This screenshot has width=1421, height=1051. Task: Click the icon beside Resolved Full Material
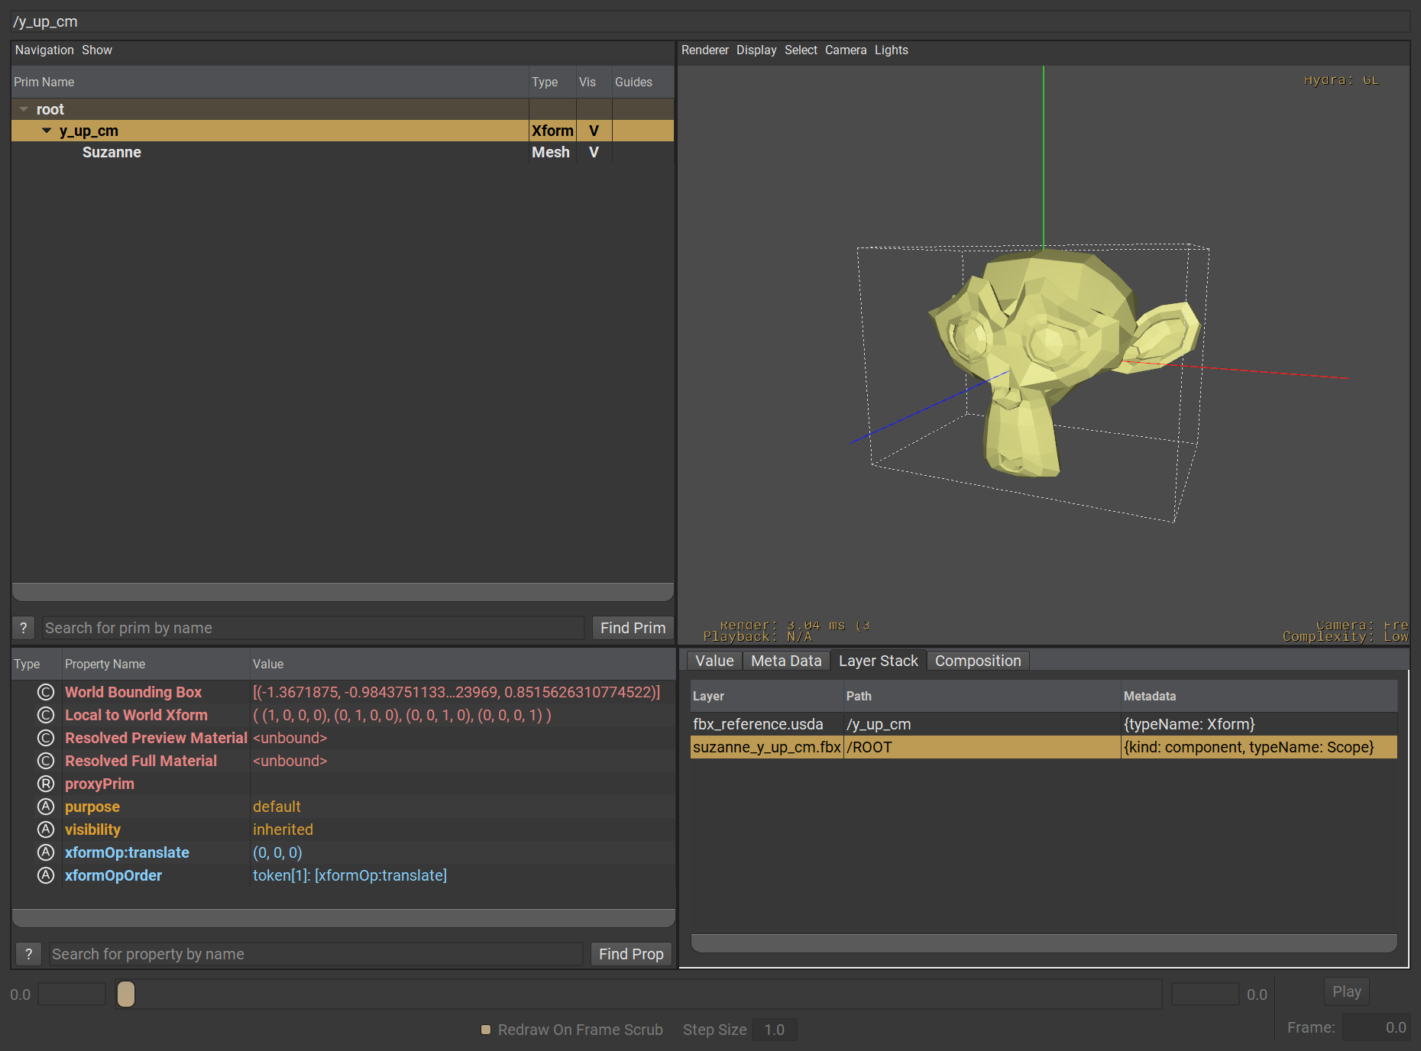[46, 761]
